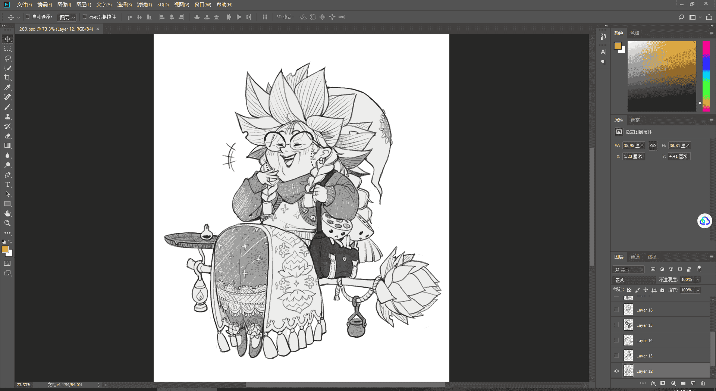Select the Hand tool
This screenshot has width=716, height=391.
(7, 213)
